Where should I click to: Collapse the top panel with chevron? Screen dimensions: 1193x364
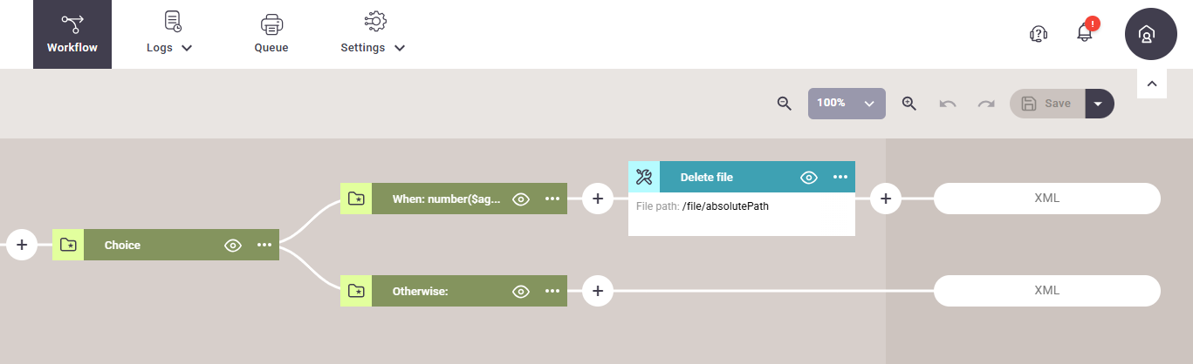(1152, 84)
